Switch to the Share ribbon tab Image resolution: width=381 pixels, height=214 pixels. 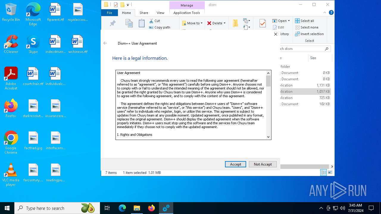pyautogui.click(x=144, y=13)
